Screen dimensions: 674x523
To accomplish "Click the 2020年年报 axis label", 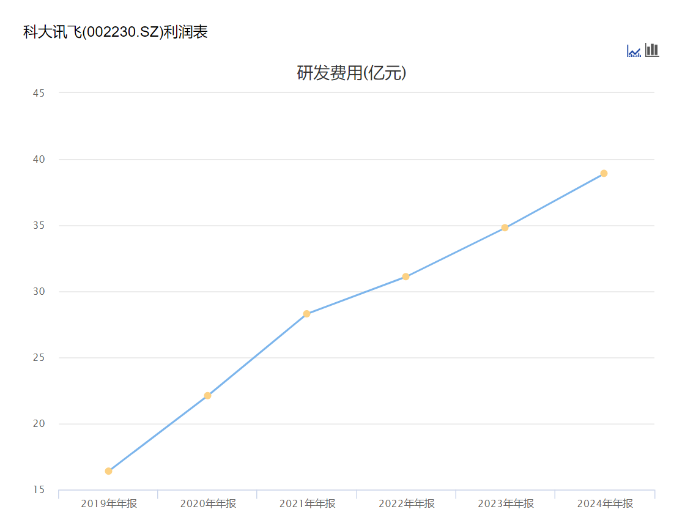I will (208, 503).
